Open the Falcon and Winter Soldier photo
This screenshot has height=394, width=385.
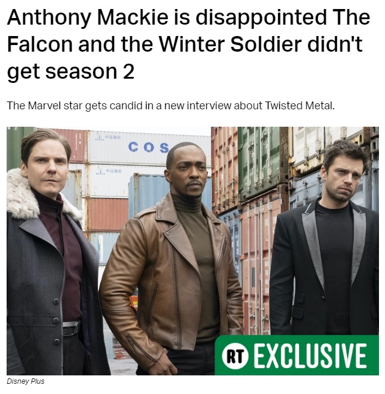(x=193, y=251)
